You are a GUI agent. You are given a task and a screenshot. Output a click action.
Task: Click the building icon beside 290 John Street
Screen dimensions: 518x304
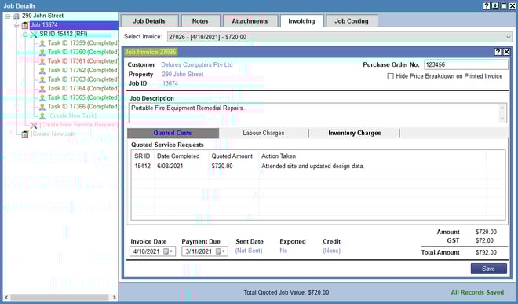coord(16,16)
